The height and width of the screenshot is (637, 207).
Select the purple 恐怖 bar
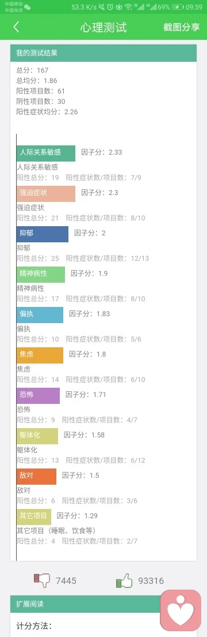point(38,396)
